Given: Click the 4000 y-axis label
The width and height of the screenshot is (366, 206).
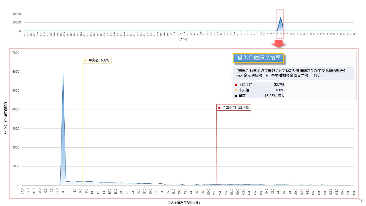Looking at the screenshot, I should coord(15,110).
